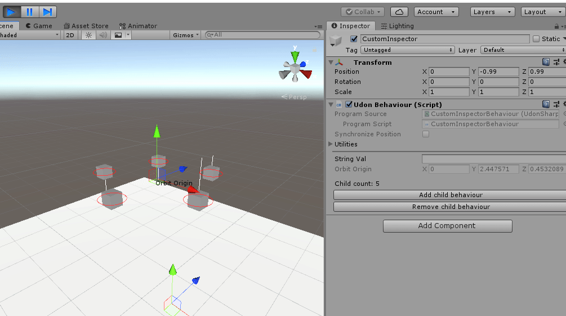The width and height of the screenshot is (566, 316).
Task: Click the cloud services icon
Action: coord(399,12)
